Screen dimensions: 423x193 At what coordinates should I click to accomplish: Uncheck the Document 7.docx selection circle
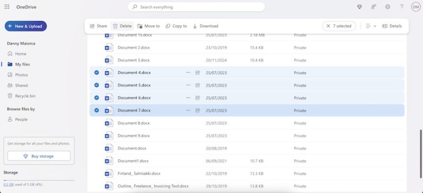pyautogui.click(x=97, y=110)
